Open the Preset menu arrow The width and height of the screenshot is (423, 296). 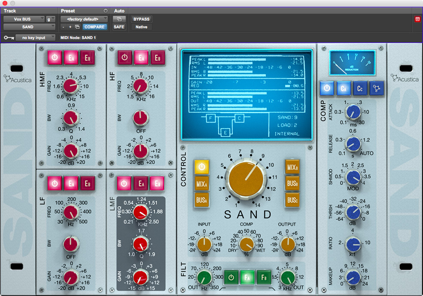[106, 11]
